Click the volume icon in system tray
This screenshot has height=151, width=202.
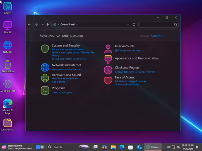pos(169,147)
